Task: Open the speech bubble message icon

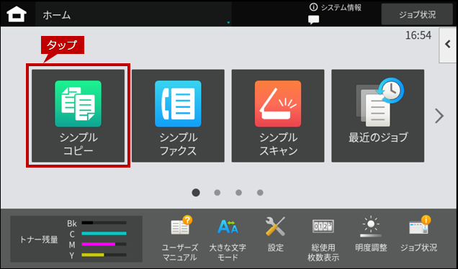Action: point(314,20)
